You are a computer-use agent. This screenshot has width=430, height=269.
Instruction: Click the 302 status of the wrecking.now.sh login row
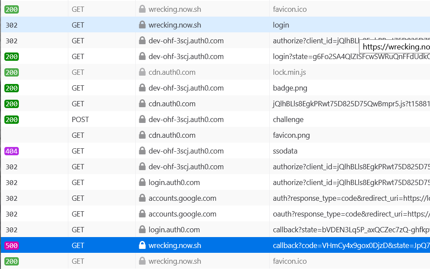pyautogui.click(x=11, y=25)
